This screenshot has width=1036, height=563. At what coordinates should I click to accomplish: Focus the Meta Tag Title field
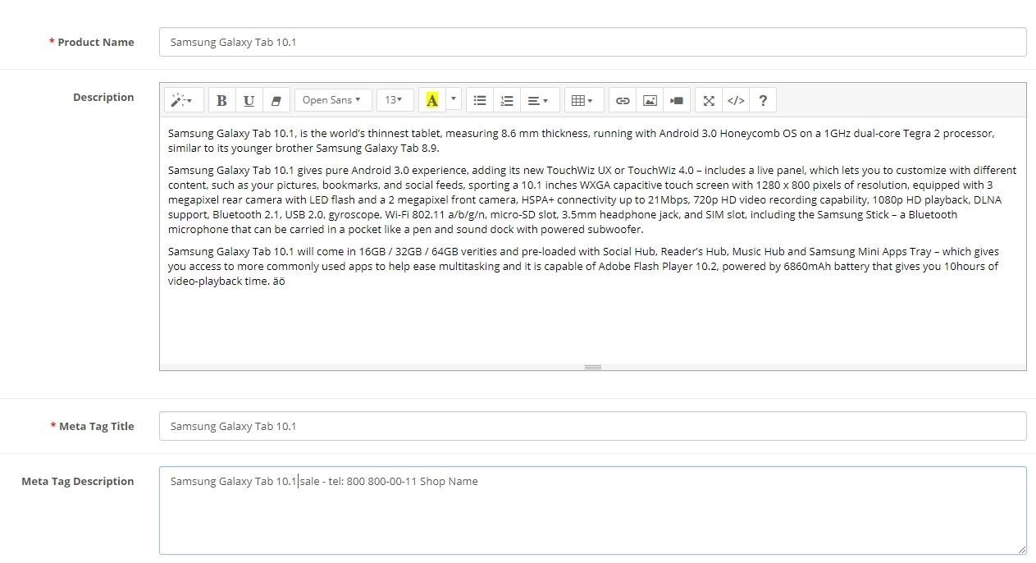[592, 426]
